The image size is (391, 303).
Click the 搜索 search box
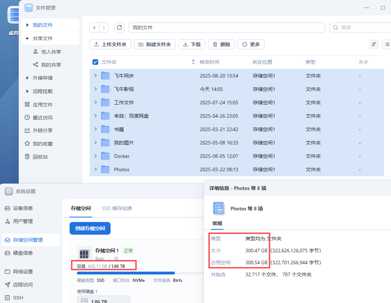[360, 27]
